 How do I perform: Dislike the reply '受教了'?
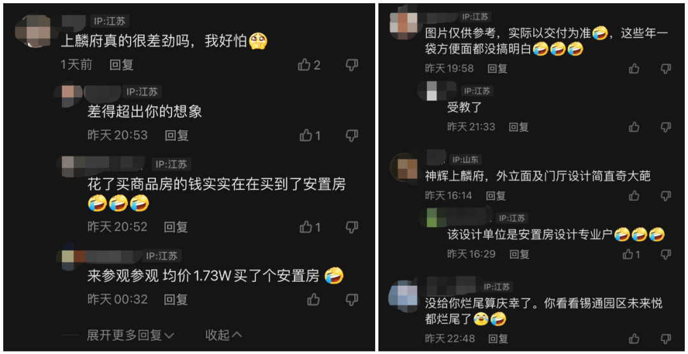666,128
